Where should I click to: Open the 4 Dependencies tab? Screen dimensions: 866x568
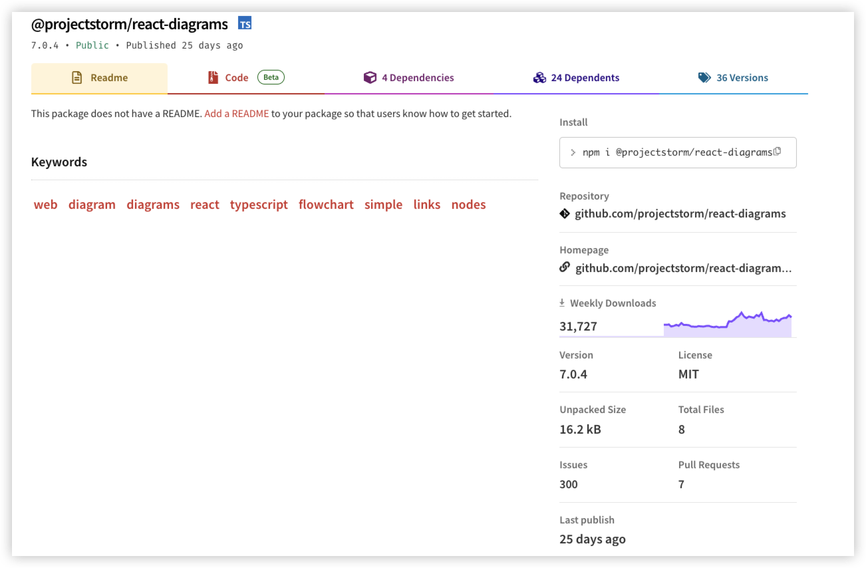point(408,78)
